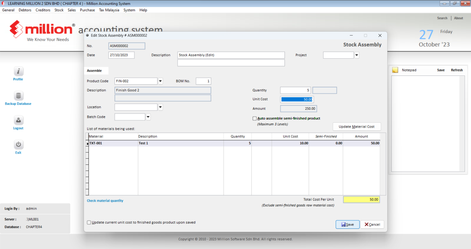Open the Sales menu

(x=72, y=10)
